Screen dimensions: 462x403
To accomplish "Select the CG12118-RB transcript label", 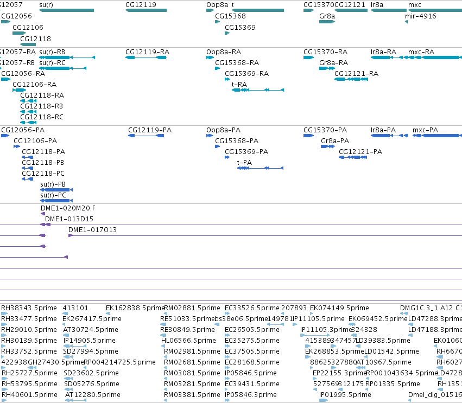I will point(42,106).
